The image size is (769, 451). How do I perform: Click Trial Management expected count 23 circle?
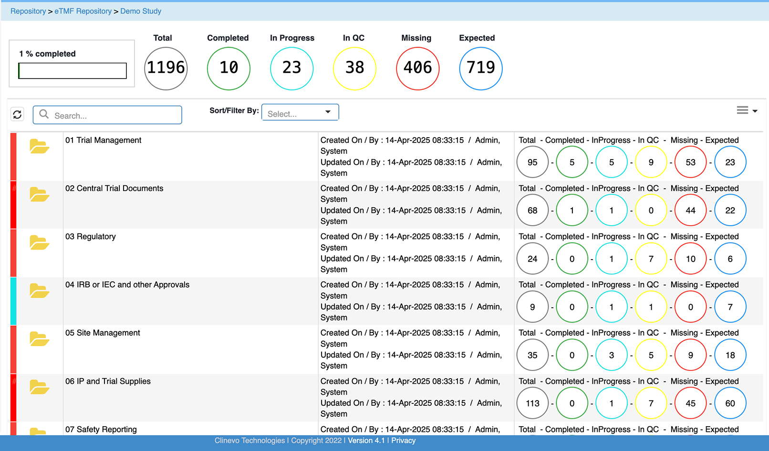pyautogui.click(x=730, y=162)
